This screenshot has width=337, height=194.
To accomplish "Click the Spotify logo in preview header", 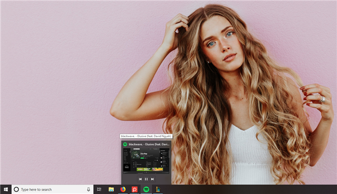I will click(x=125, y=145).
